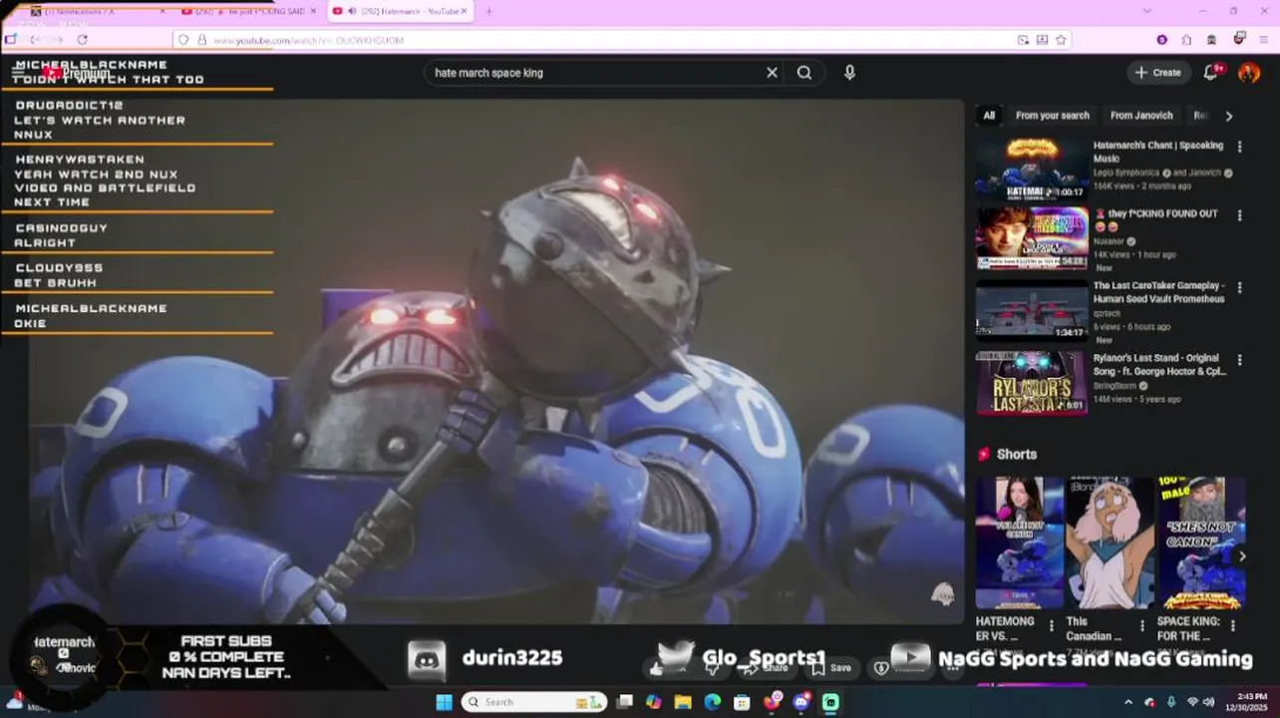Open the YouTube account avatar menu
This screenshot has height=718, width=1280.
point(1249,73)
